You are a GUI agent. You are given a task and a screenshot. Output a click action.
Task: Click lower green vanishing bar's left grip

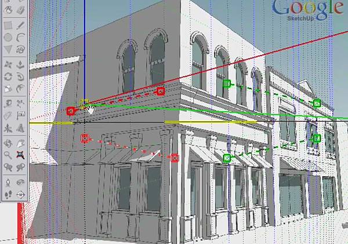227,158
